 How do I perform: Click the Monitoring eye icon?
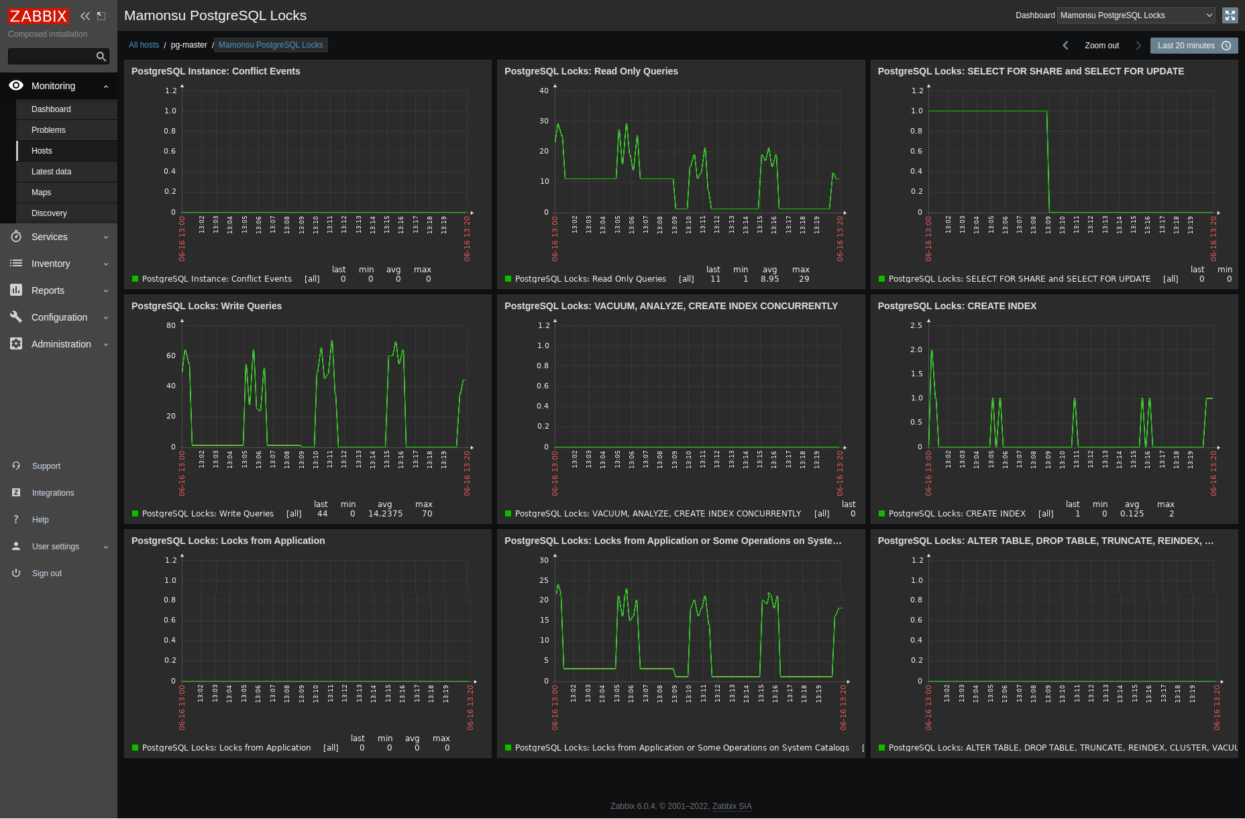(16, 85)
